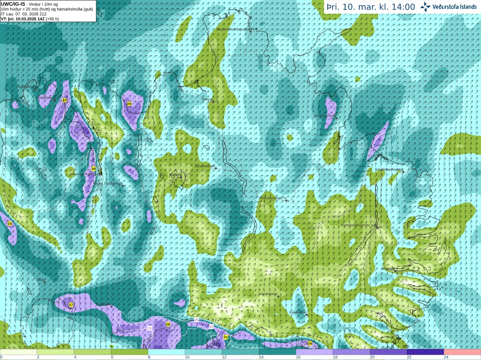Click the Kollaleira station label

tap(388, 269)
